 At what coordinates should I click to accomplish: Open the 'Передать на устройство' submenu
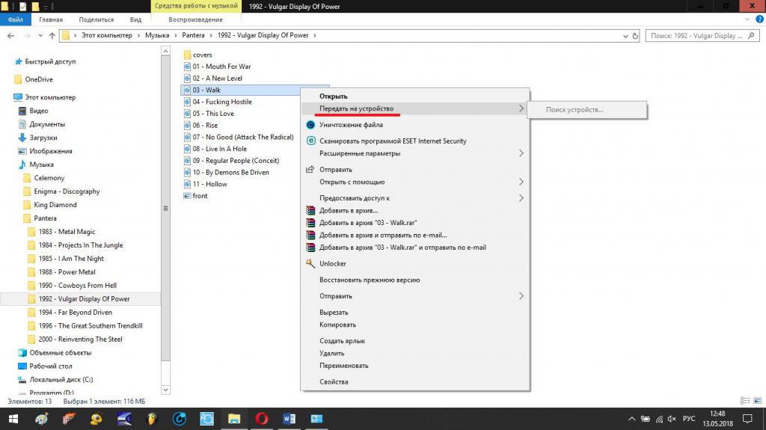414,108
